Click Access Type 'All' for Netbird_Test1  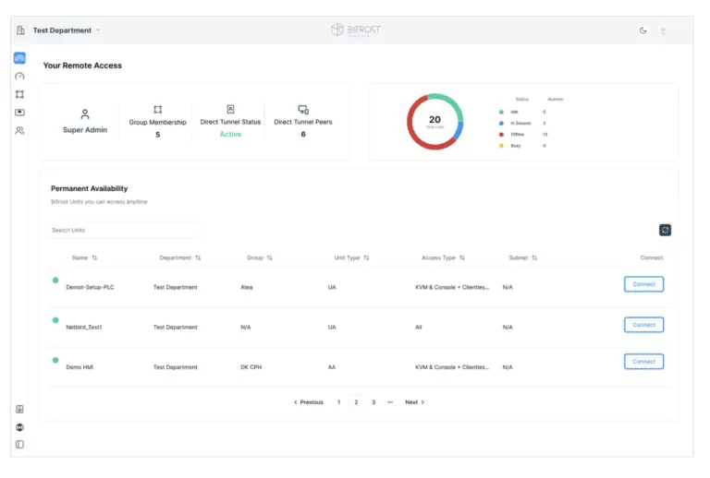(x=419, y=327)
